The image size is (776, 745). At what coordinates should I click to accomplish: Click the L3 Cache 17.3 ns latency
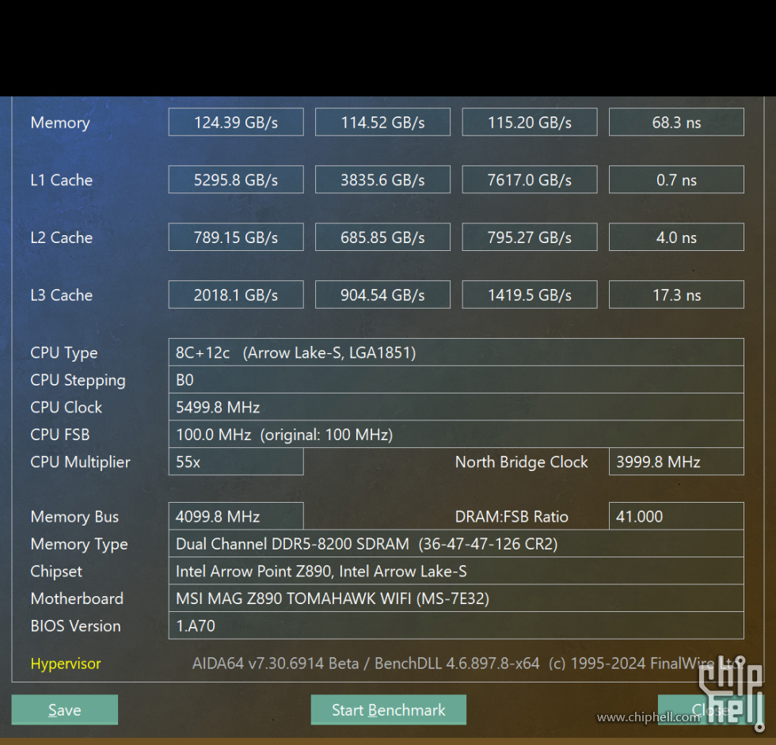(676, 295)
